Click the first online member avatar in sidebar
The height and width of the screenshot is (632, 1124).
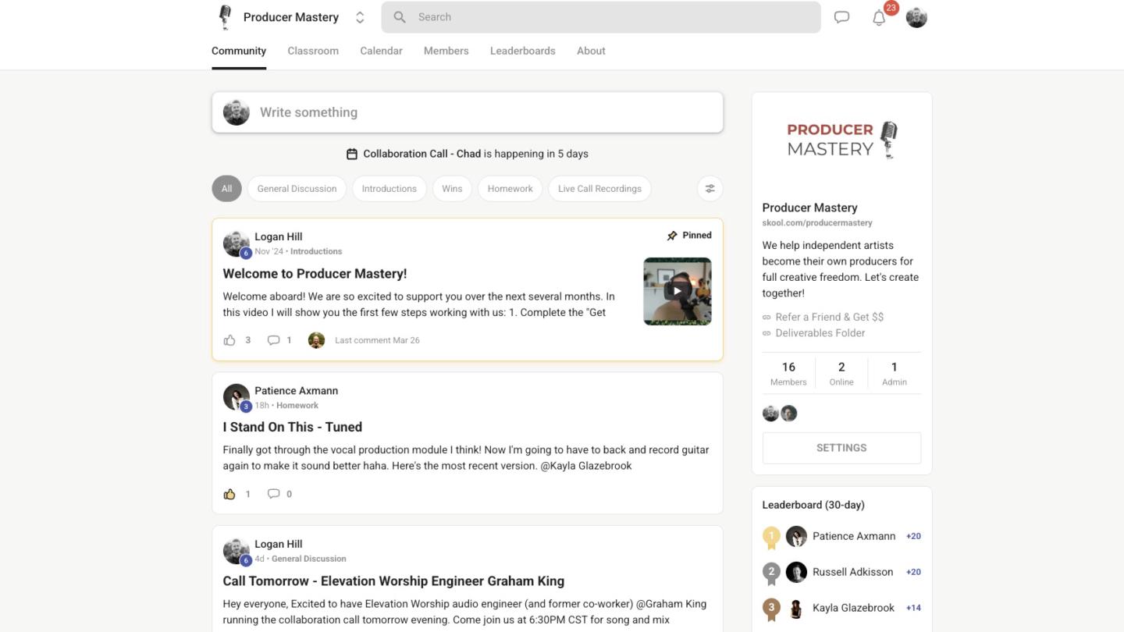[770, 414]
